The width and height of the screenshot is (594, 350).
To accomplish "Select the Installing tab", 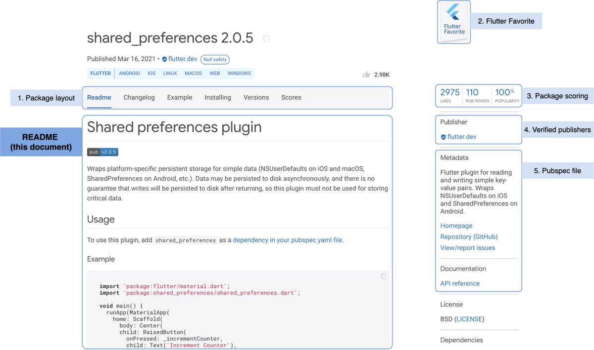I will (218, 97).
